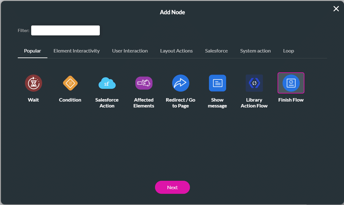Open the Salesforce tab
The height and width of the screenshot is (205, 344).
(216, 51)
